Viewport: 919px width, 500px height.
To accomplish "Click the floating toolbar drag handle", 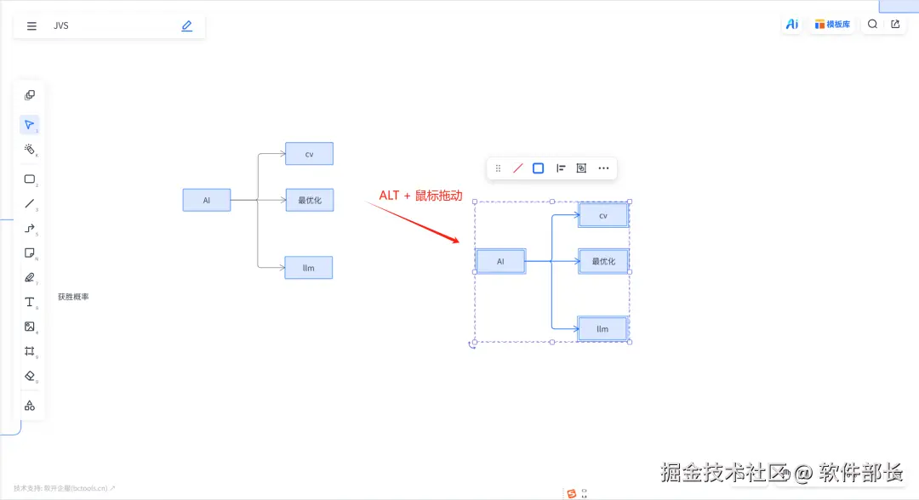I will tap(498, 168).
